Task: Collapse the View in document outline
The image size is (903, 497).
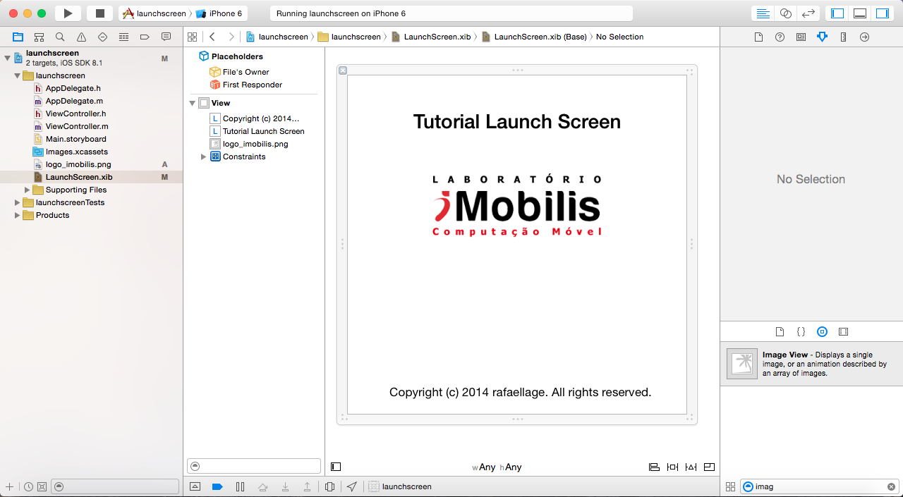Action: coord(192,103)
